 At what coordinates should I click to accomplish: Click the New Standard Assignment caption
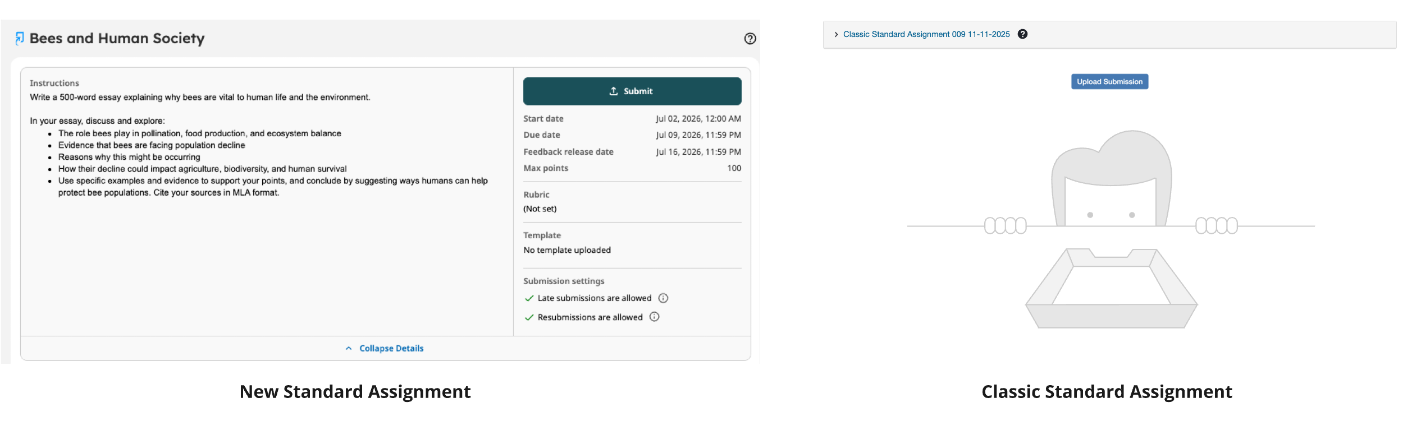[x=355, y=391]
